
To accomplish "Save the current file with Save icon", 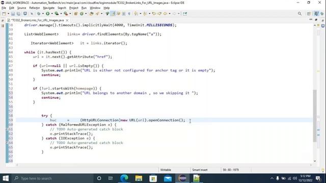I will coord(13,14).
